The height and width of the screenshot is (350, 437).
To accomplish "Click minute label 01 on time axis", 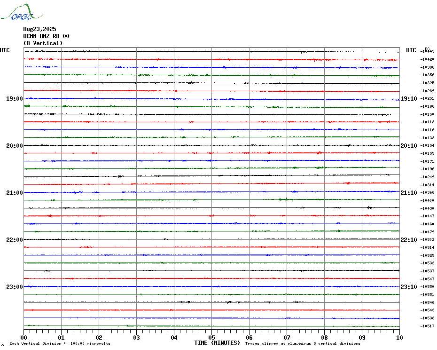I will pyautogui.click(x=61, y=337).
